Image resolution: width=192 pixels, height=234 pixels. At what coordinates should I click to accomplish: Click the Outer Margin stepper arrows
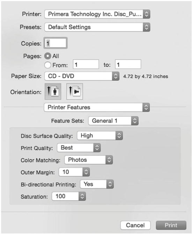(x=86, y=172)
